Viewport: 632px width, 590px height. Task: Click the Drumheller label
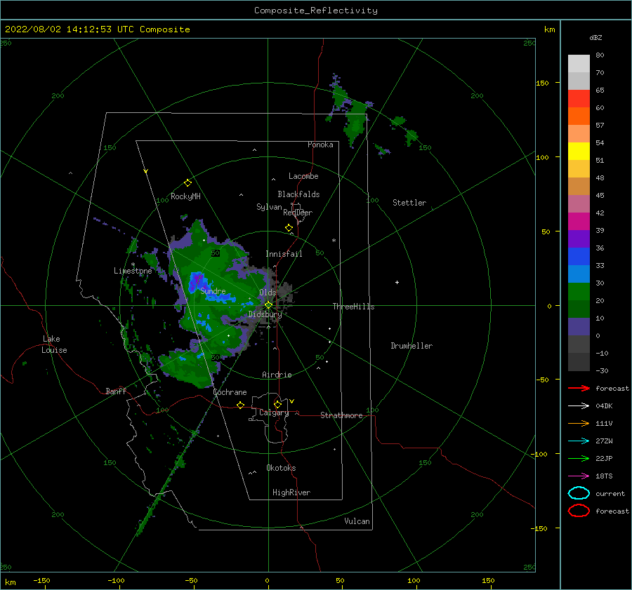click(412, 346)
